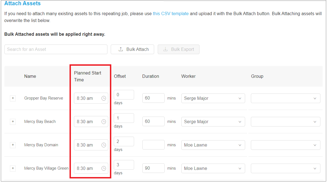327x182 pixels.
Task: Open Worker dropdown for Mercy Bay Domain
Action: [213, 145]
